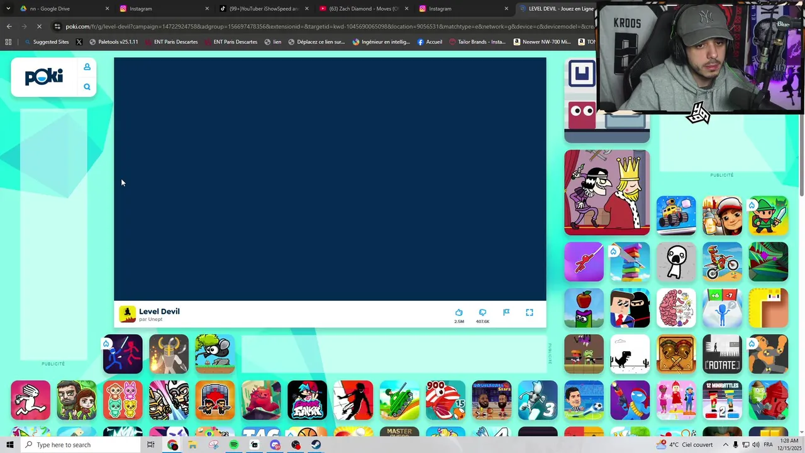Open the horned knight helmet game thumbnail
This screenshot has width=805, height=453.
point(169,354)
